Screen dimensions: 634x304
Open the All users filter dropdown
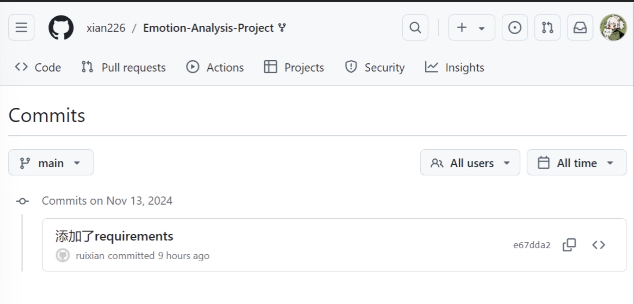470,163
